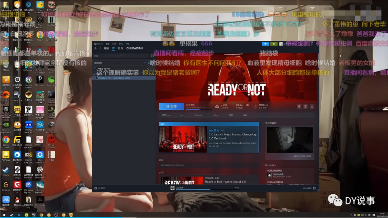The height and width of the screenshot is (218, 388).
Task: Open Steam desktop shortcut
Action: (x=6, y=171)
